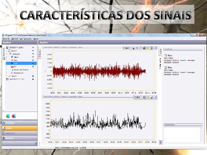Click the blue marker icon in Raw chart toolbar
The width and height of the screenshot is (207, 155).
click(x=144, y=48)
